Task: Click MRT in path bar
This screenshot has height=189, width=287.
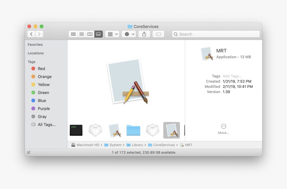Action: point(186,145)
